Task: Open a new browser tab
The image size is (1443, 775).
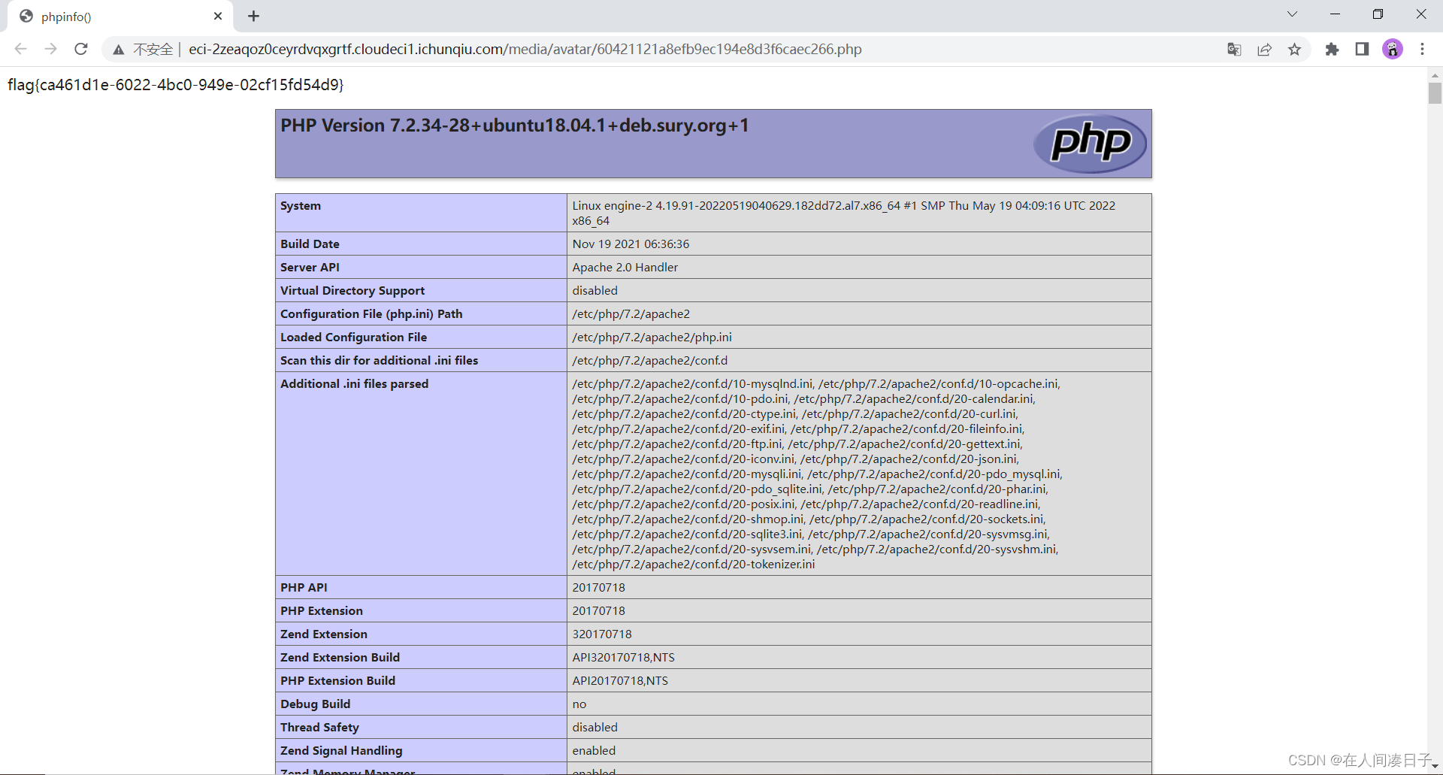Action: click(253, 16)
